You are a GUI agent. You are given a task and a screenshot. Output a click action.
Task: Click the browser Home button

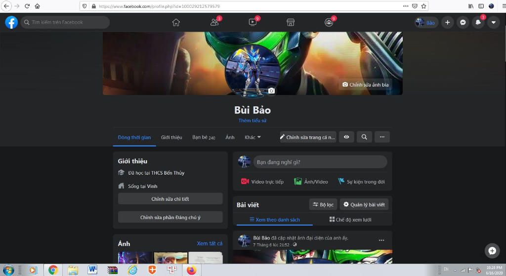pos(38,6)
